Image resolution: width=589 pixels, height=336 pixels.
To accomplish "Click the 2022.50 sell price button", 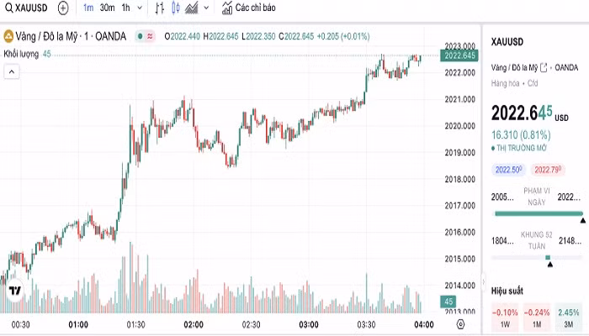I will pyautogui.click(x=508, y=170).
